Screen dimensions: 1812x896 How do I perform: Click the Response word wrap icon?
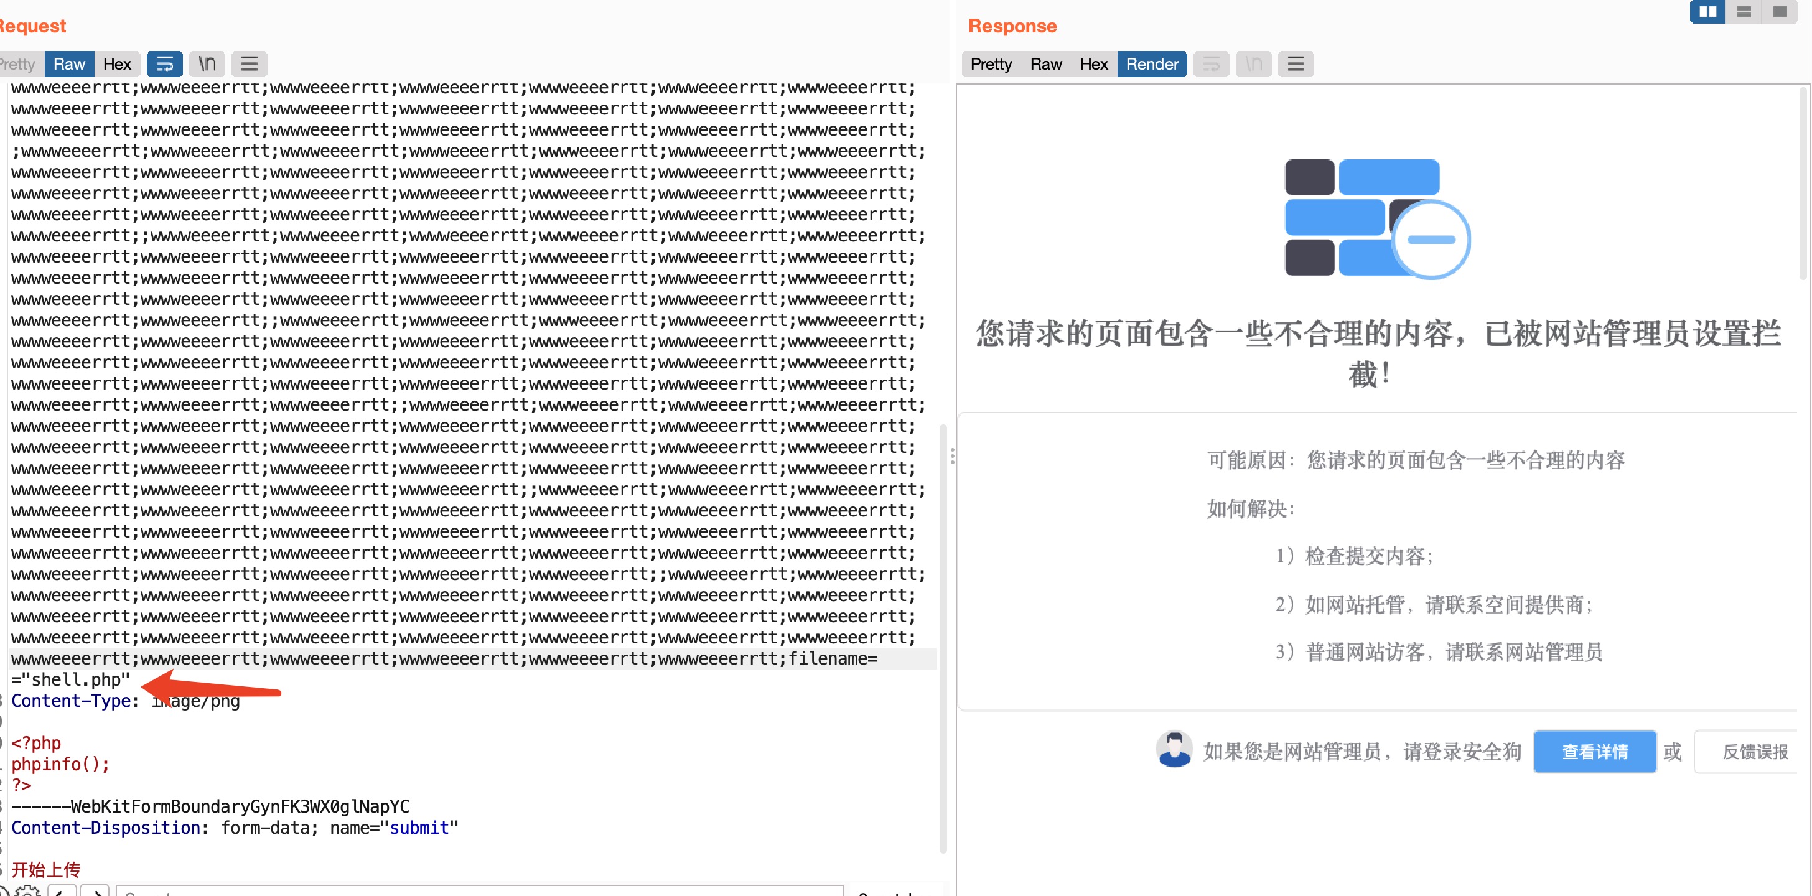(x=1210, y=64)
